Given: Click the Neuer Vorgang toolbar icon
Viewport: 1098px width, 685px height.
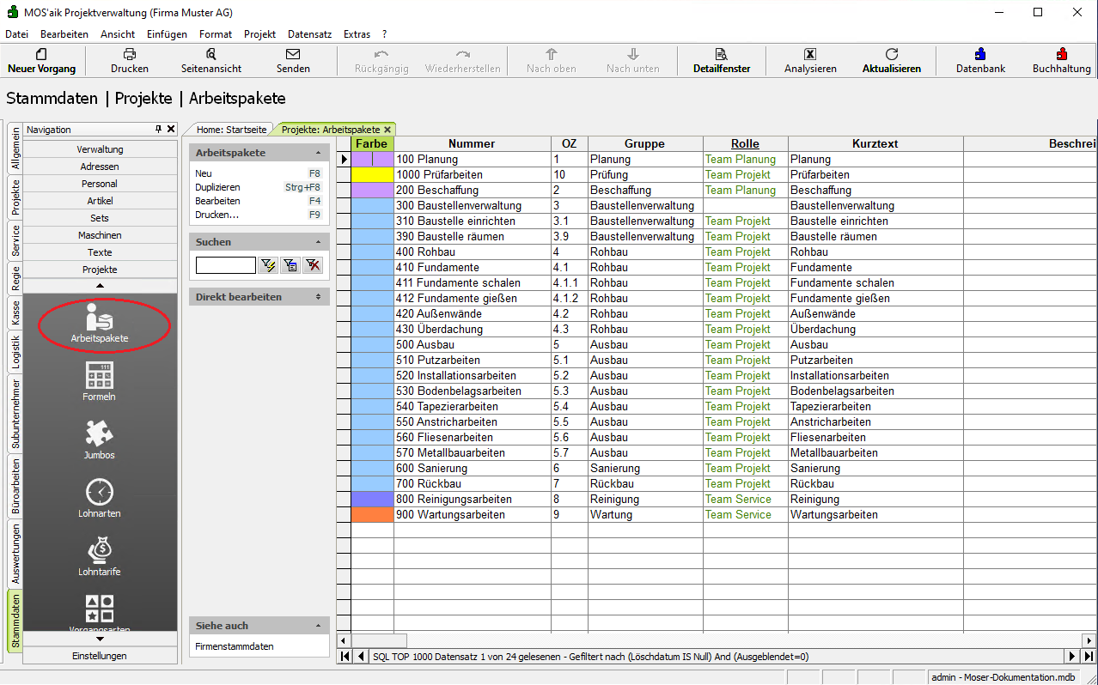Looking at the screenshot, I should click(x=41, y=54).
